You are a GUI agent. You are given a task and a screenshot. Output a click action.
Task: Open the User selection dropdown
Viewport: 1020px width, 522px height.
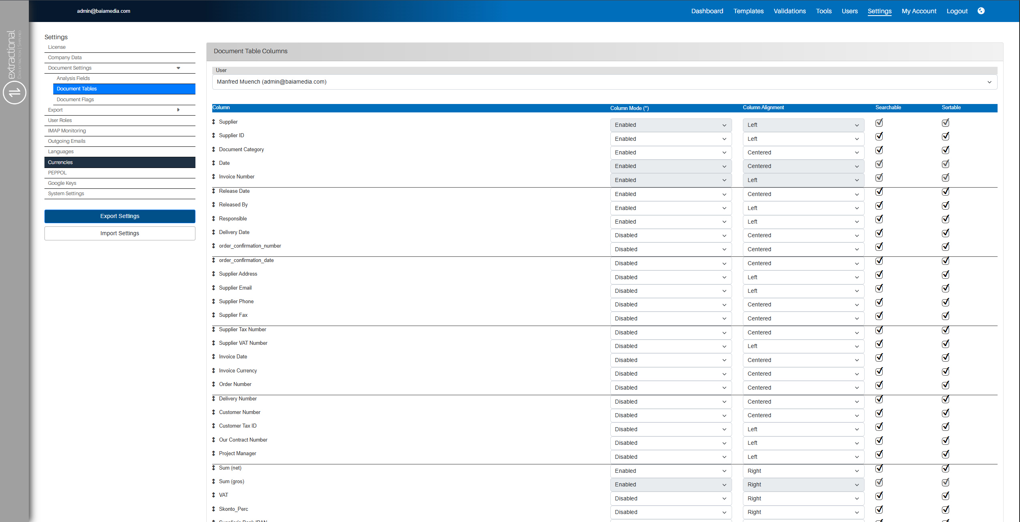click(x=604, y=82)
